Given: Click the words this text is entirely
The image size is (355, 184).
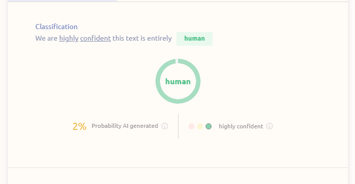Looking at the screenshot, I should (x=142, y=38).
